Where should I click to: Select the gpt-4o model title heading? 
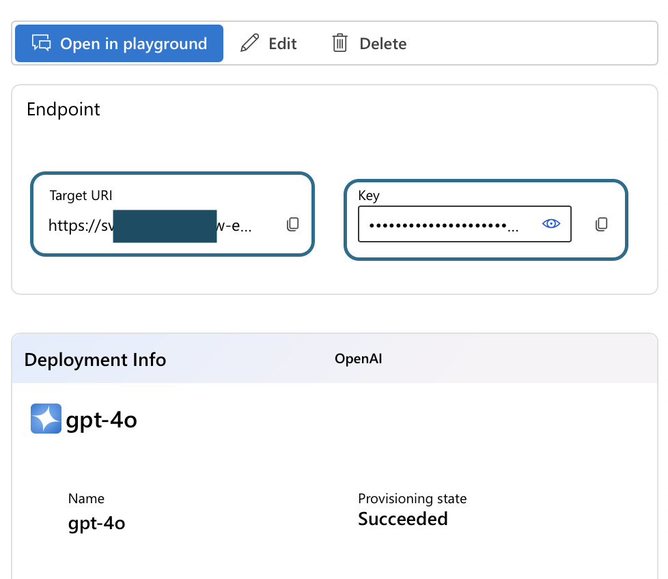coord(101,420)
